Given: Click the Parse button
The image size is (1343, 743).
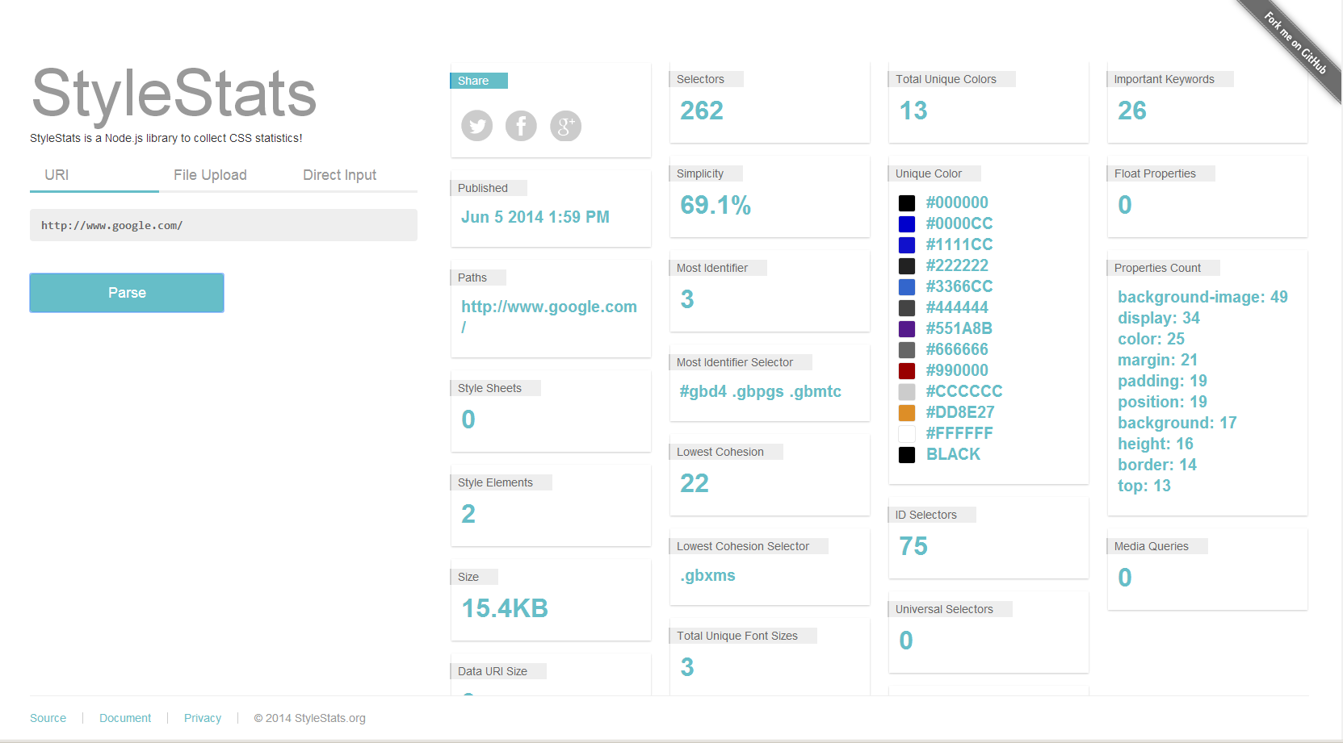Looking at the screenshot, I should click(x=127, y=293).
